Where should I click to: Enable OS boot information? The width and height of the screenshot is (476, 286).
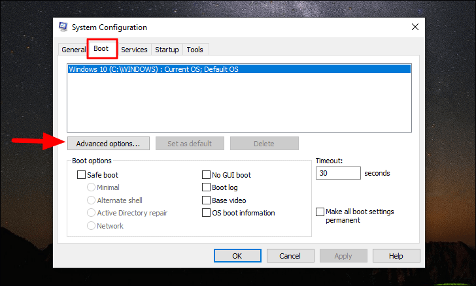point(206,213)
